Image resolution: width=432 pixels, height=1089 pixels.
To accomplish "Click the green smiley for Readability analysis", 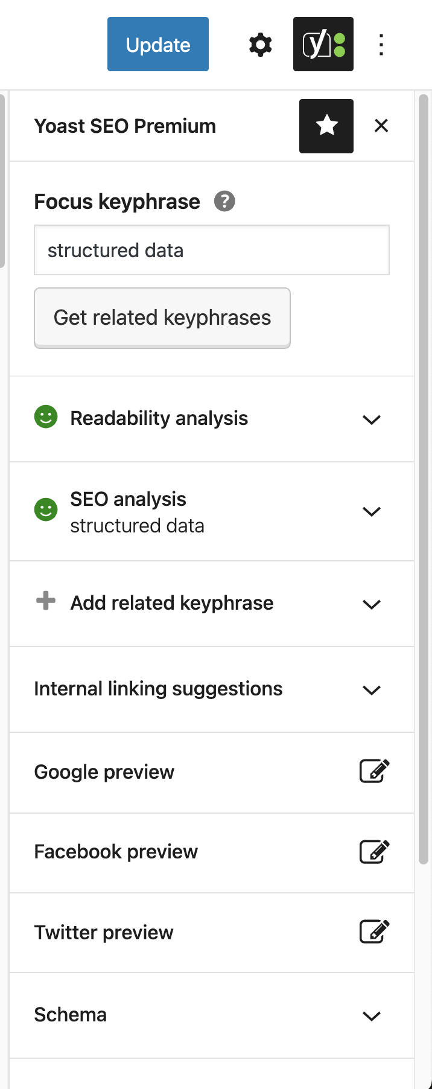I will [x=45, y=417].
